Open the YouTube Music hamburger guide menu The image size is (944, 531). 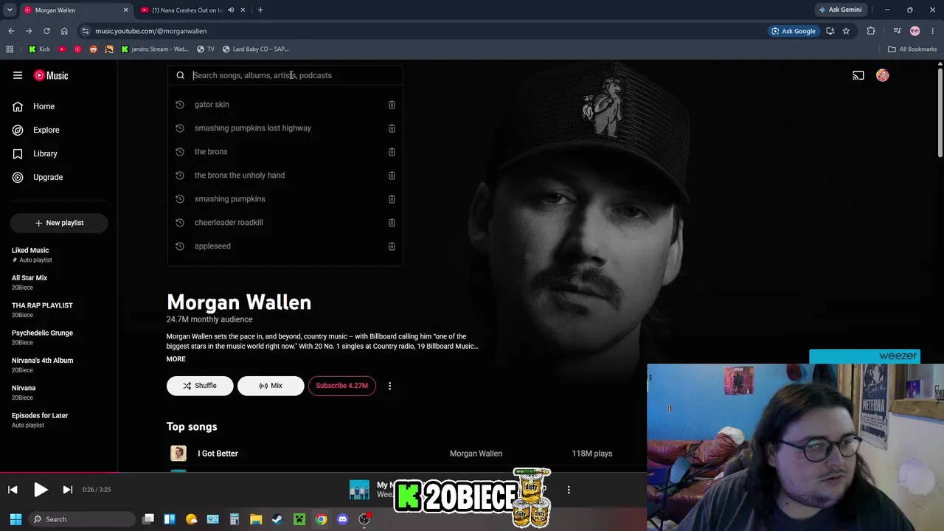click(18, 75)
